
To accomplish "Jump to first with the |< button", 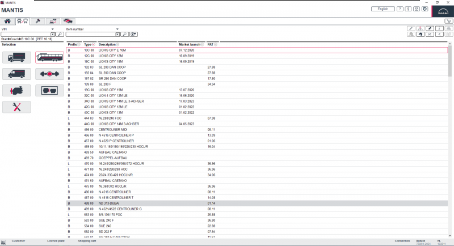I will (x=430, y=35).
